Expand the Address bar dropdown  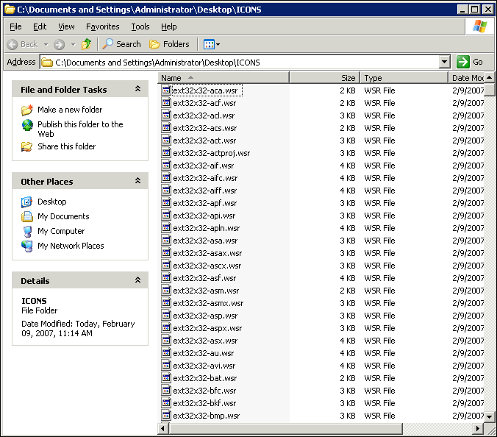[444, 62]
